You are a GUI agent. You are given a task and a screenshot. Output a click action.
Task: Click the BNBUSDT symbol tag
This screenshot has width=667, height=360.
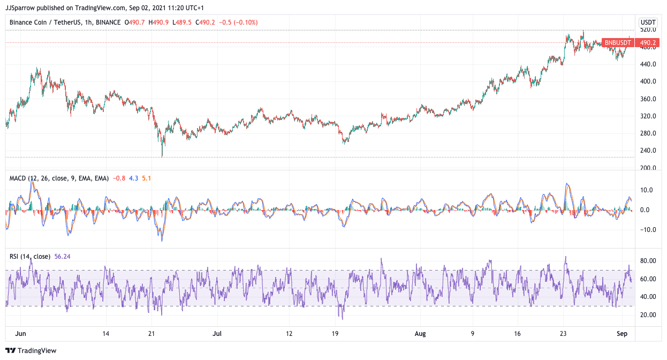tap(619, 43)
